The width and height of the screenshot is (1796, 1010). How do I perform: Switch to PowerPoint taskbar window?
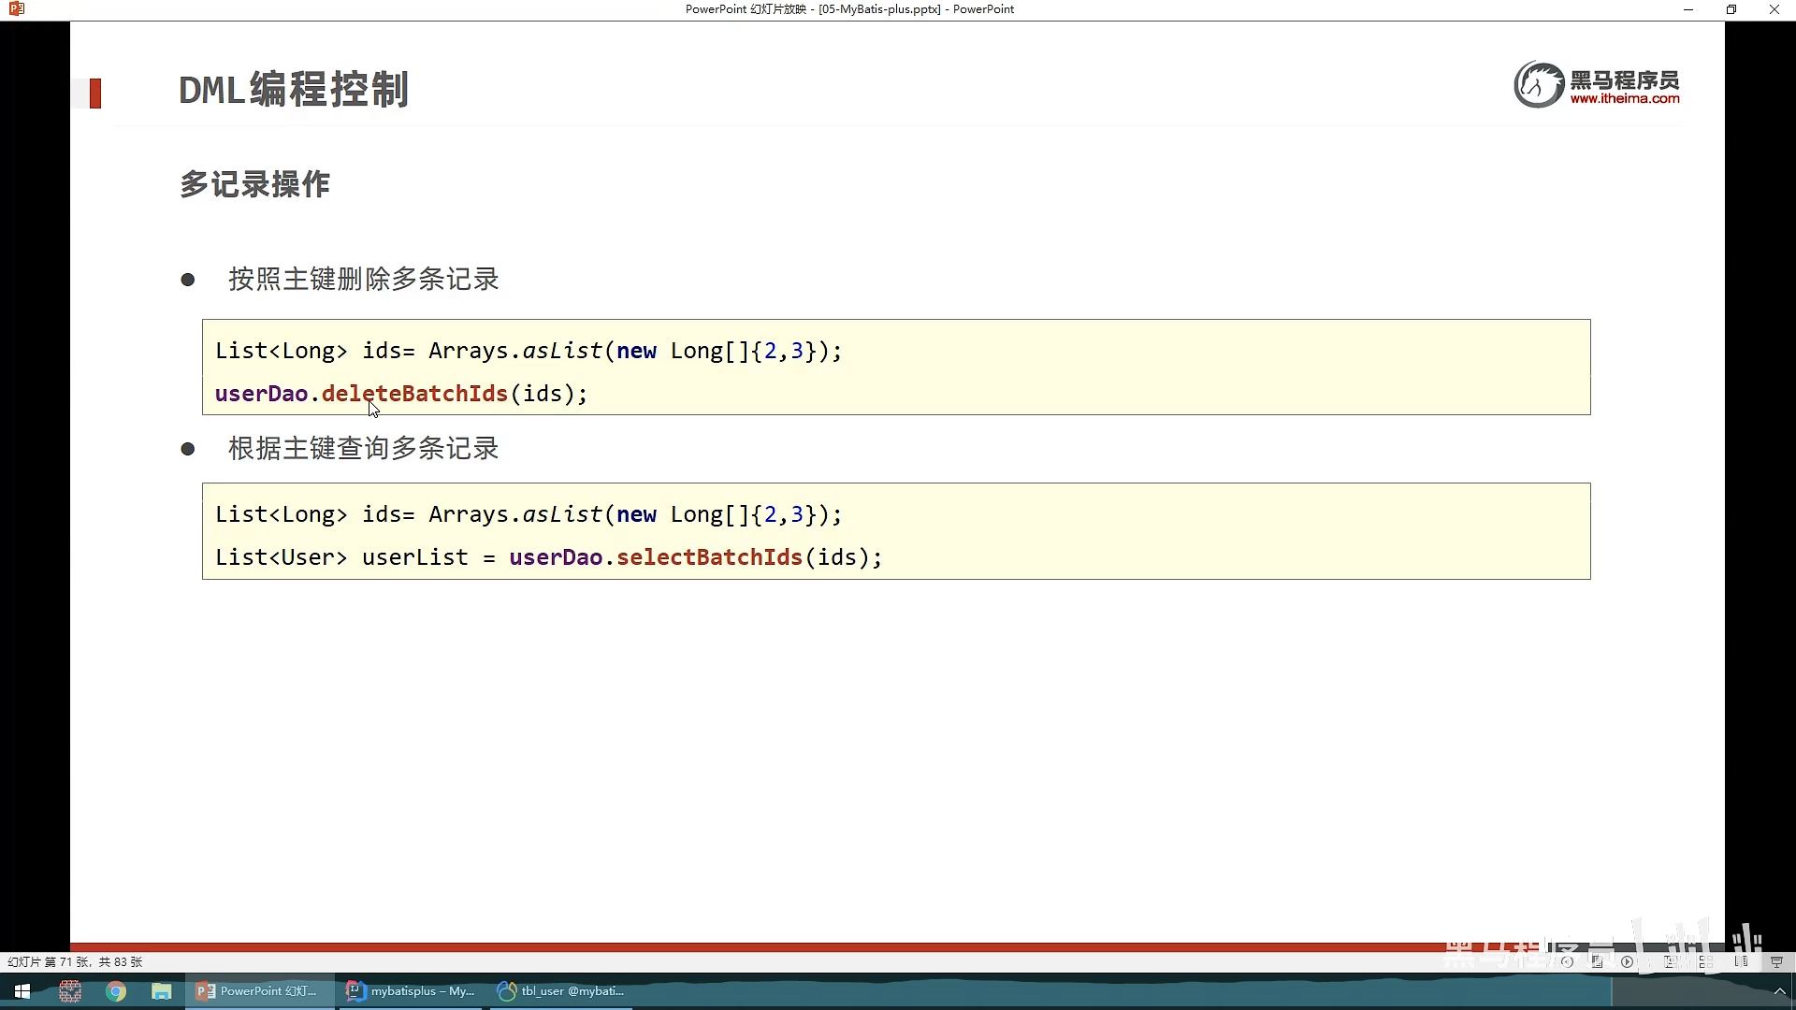pyautogui.click(x=258, y=991)
